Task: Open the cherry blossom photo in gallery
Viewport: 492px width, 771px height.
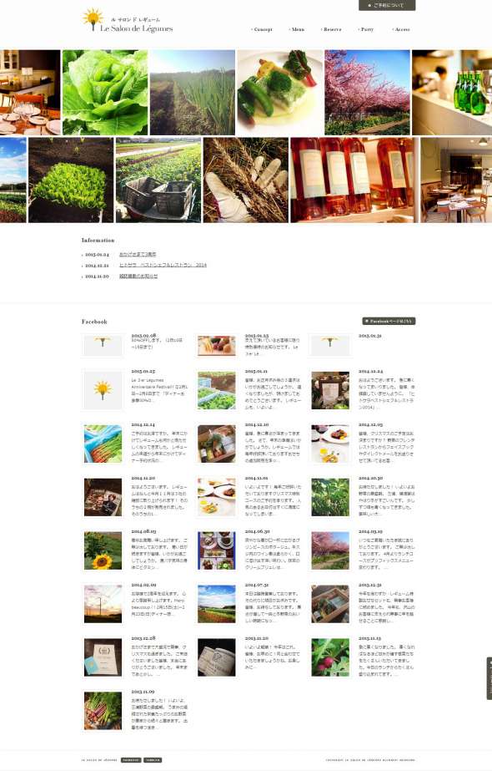Action: click(367, 93)
